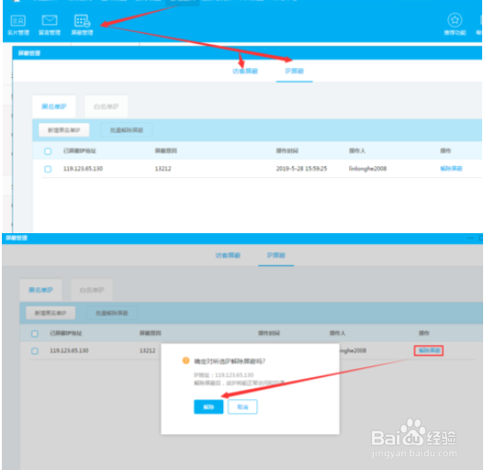Select 白名单IP tab in undimmed window
This screenshot has width=484, height=470.
[107, 106]
